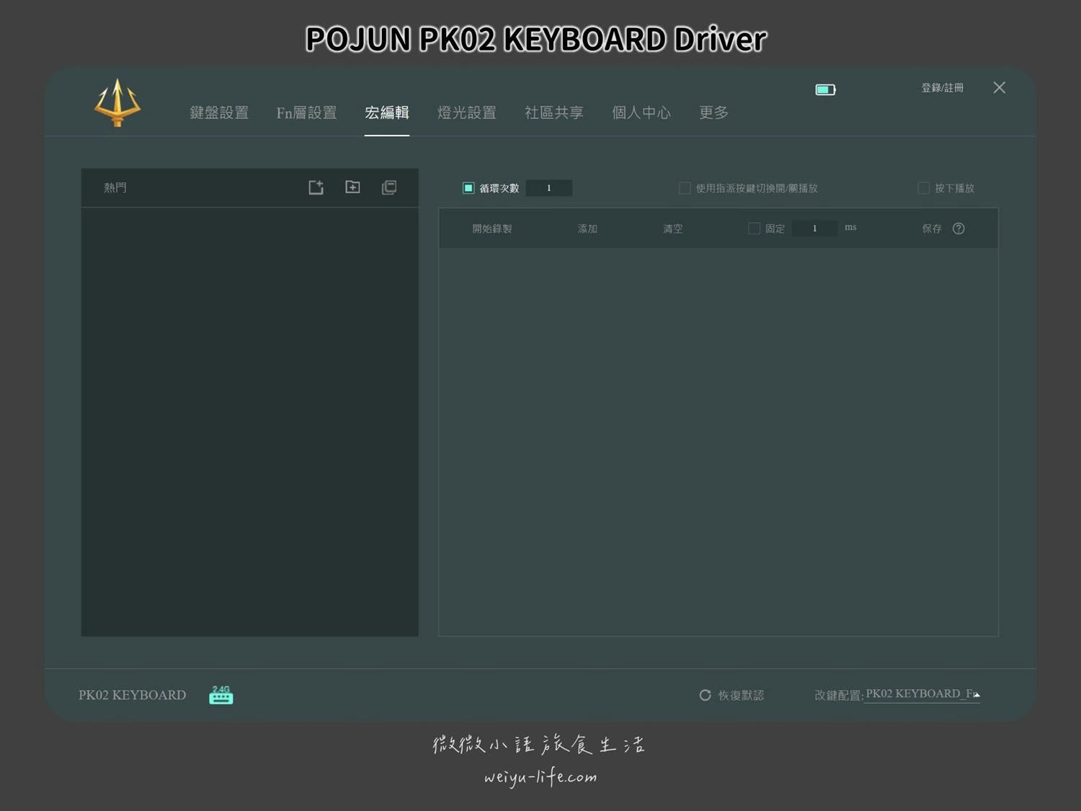
Task: Select the 宏編輯 tab
Action: [387, 112]
